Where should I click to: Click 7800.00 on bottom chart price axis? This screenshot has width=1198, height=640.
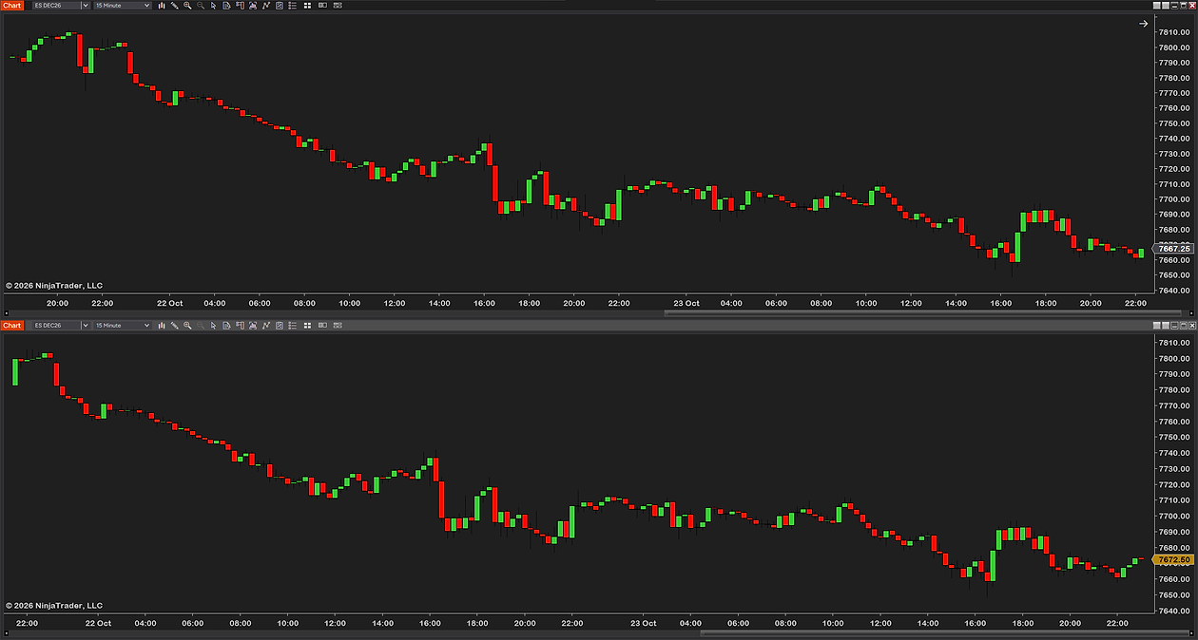coord(1174,358)
